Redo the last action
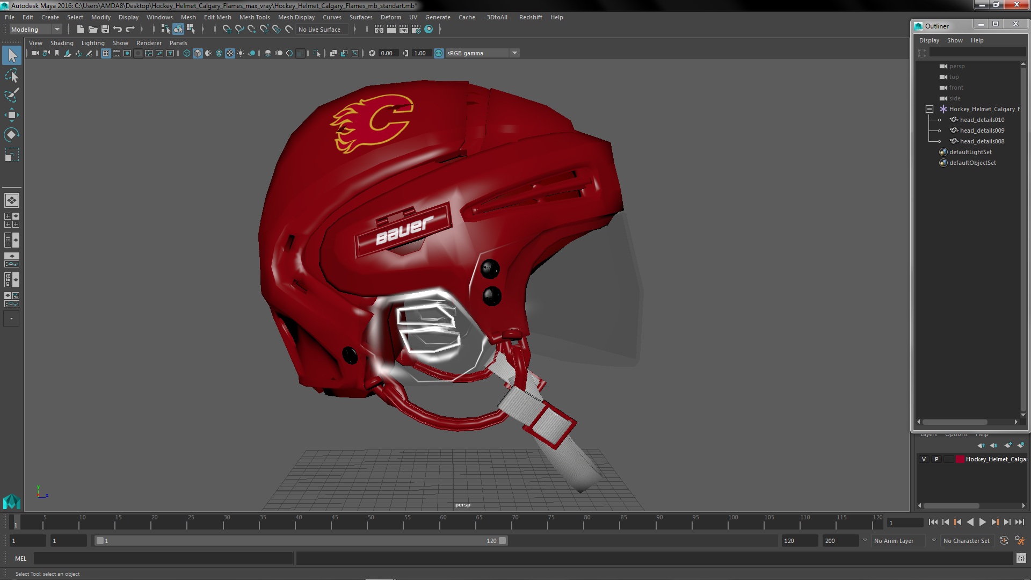 pos(130,30)
